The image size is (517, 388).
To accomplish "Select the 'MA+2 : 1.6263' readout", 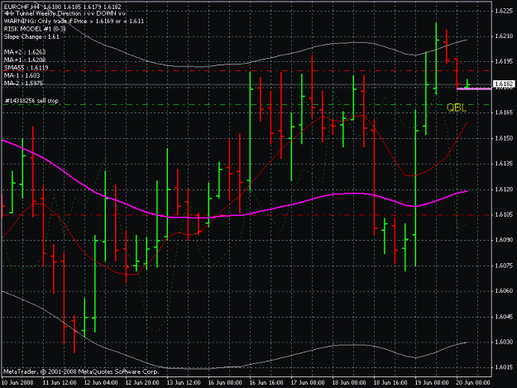I will coord(25,52).
